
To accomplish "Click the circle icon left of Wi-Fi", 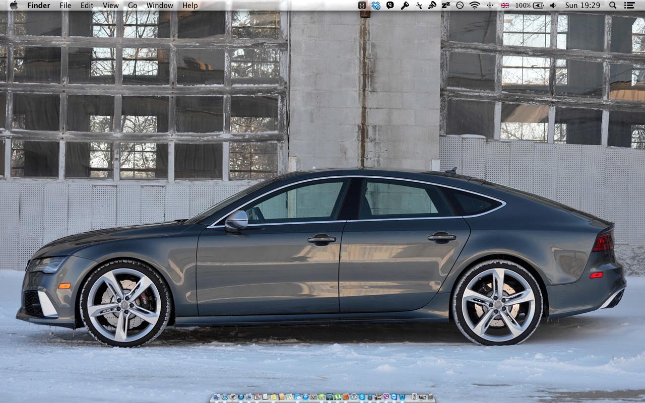I will [460, 5].
